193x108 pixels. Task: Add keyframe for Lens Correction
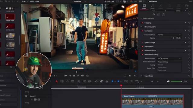pos(185,50)
